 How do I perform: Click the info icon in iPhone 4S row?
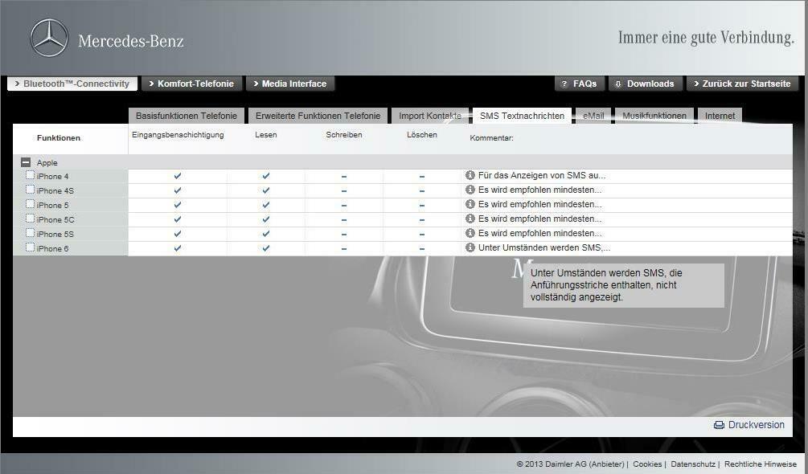(x=470, y=190)
